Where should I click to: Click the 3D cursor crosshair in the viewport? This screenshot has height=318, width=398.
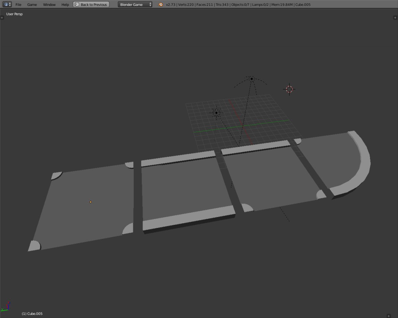289,89
